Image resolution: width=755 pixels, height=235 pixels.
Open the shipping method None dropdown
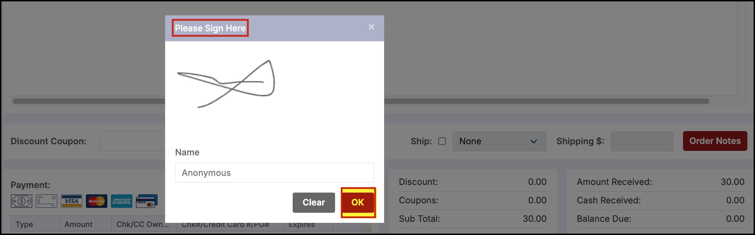coord(499,141)
